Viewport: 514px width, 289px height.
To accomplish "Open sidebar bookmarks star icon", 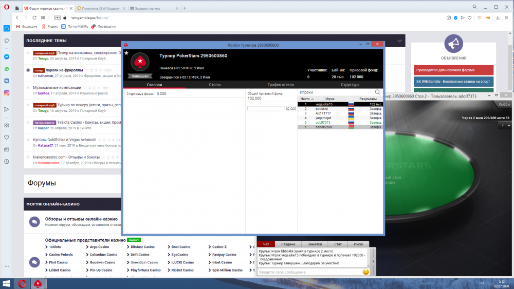I will click(7, 41).
